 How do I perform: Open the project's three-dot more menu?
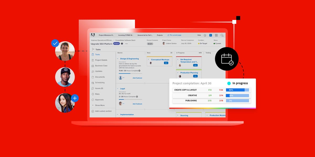127,44
